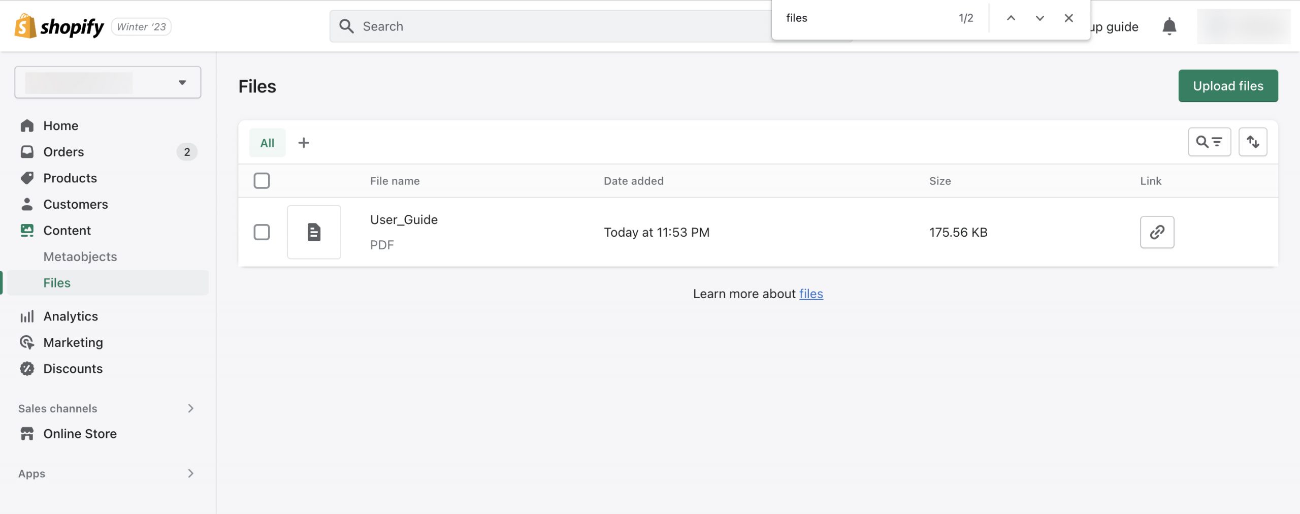Copy the User_Guide link via the chain icon

pyautogui.click(x=1157, y=232)
